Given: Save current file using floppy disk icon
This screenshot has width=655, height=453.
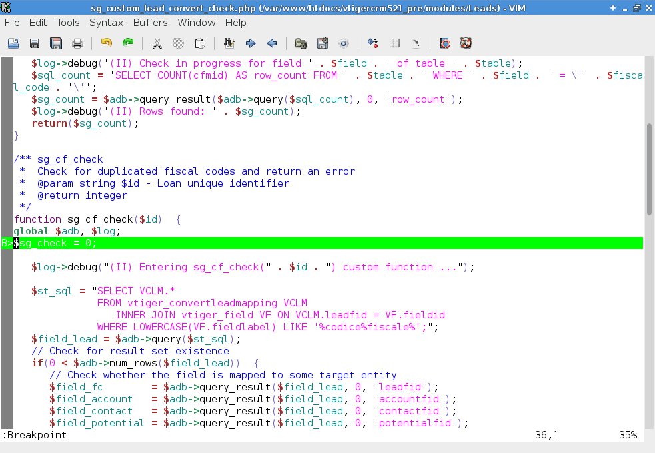Looking at the screenshot, I should 35,43.
